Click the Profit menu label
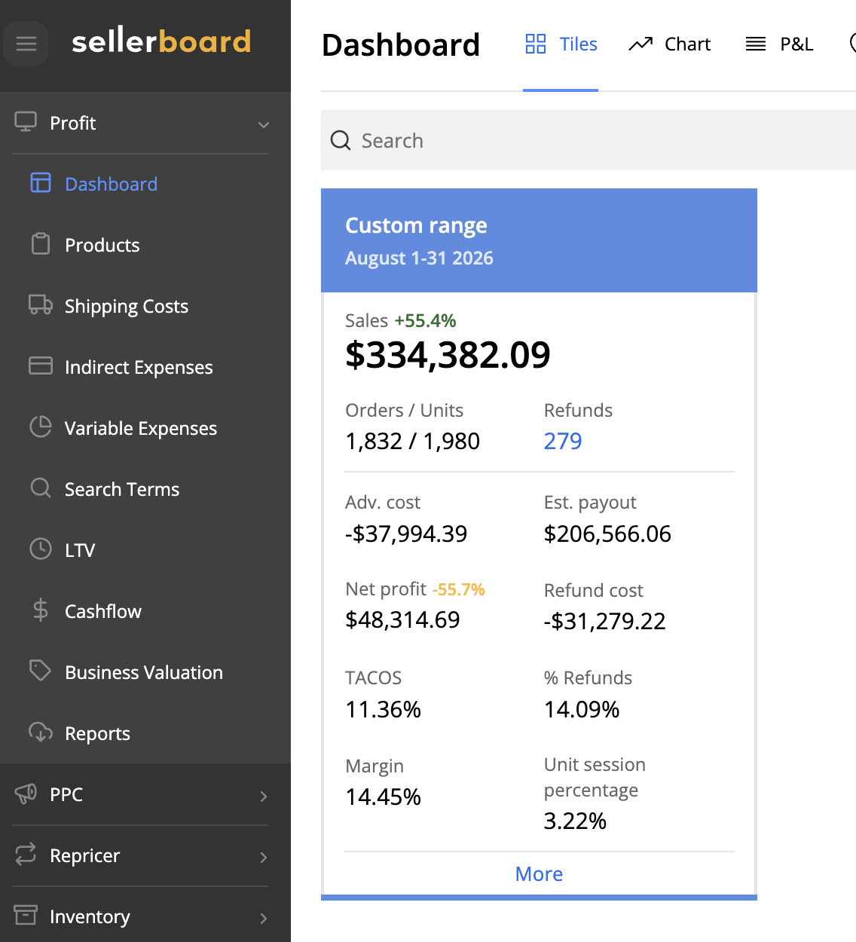 pyautogui.click(x=72, y=123)
